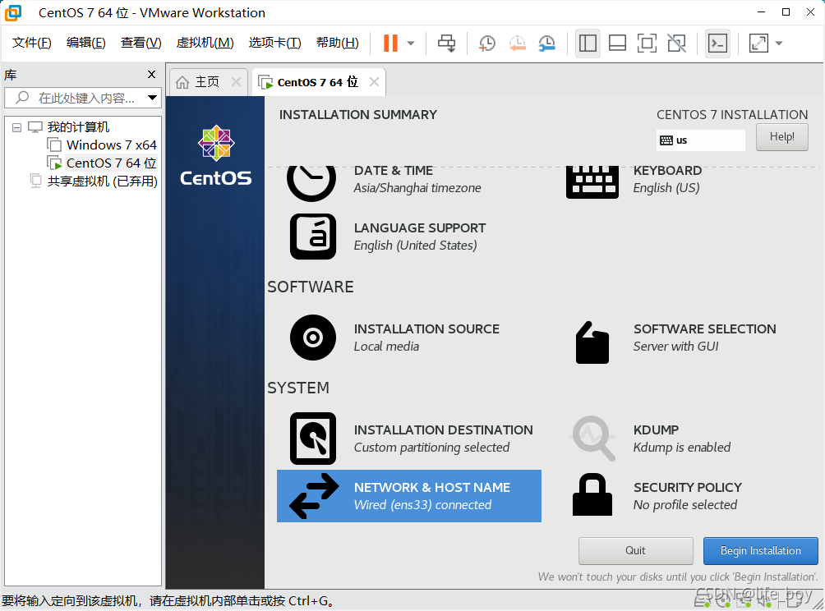The height and width of the screenshot is (611, 825).
Task: Switch to the 主页 home tab
Action: click(207, 82)
